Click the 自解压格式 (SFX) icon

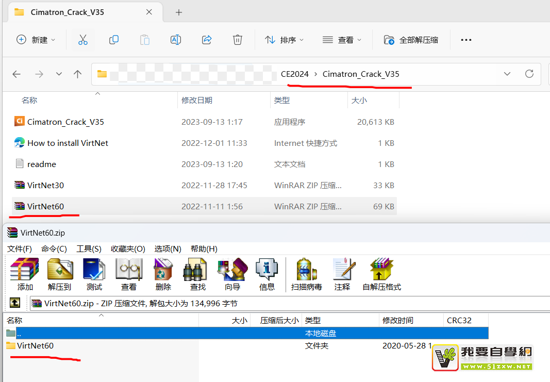click(x=381, y=274)
